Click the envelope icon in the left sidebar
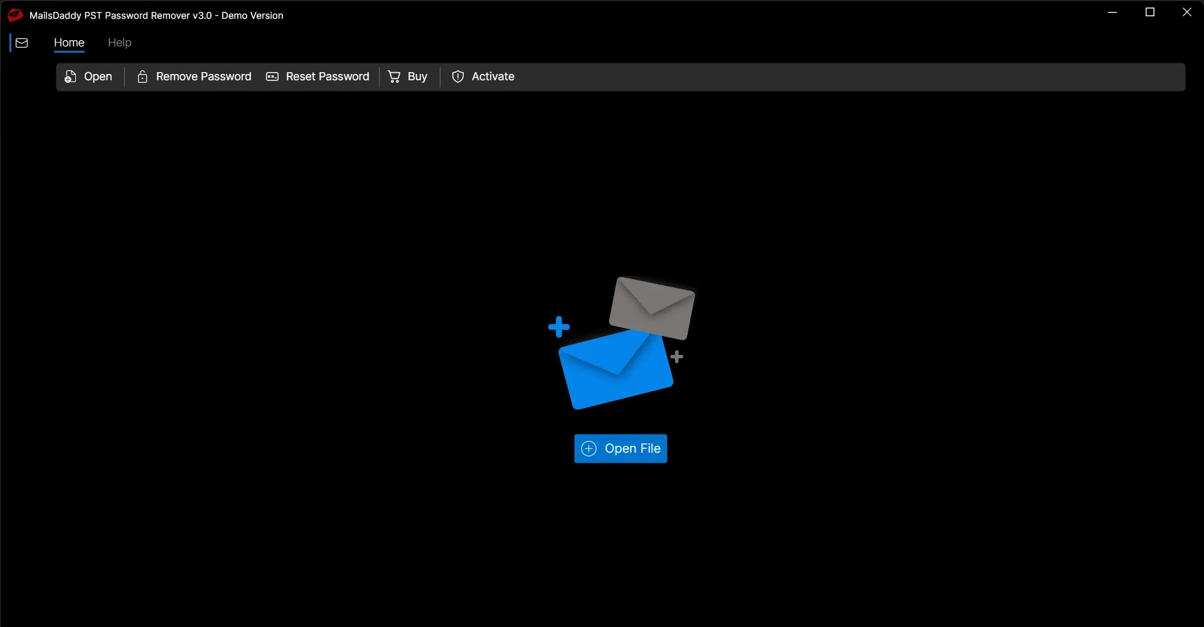 pyautogui.click(x=22, y=43)
